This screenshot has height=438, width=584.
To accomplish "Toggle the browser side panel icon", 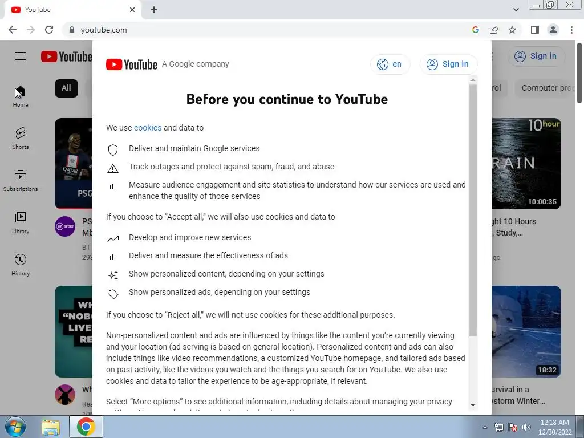I will 535,30.
